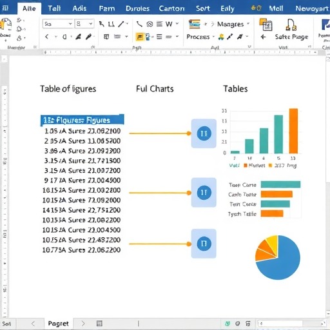Click the diagonal pen slash icon
The height and width of the screenshot is (330, 330).
pyautogui.click(x=121, y=24)
